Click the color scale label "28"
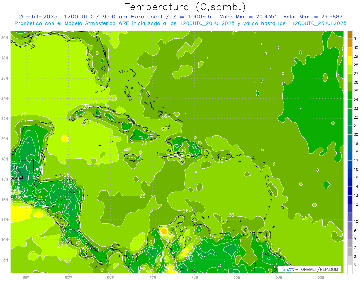This screenshot has height=281, width=364. (356, 65)
